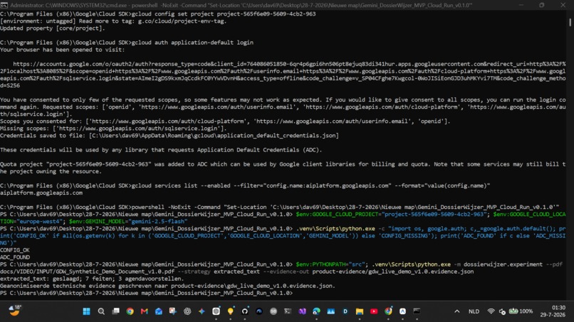Open the Windows Start menu
The height and width of the screenshot is (322, 574).
click(x=86, y=311)
